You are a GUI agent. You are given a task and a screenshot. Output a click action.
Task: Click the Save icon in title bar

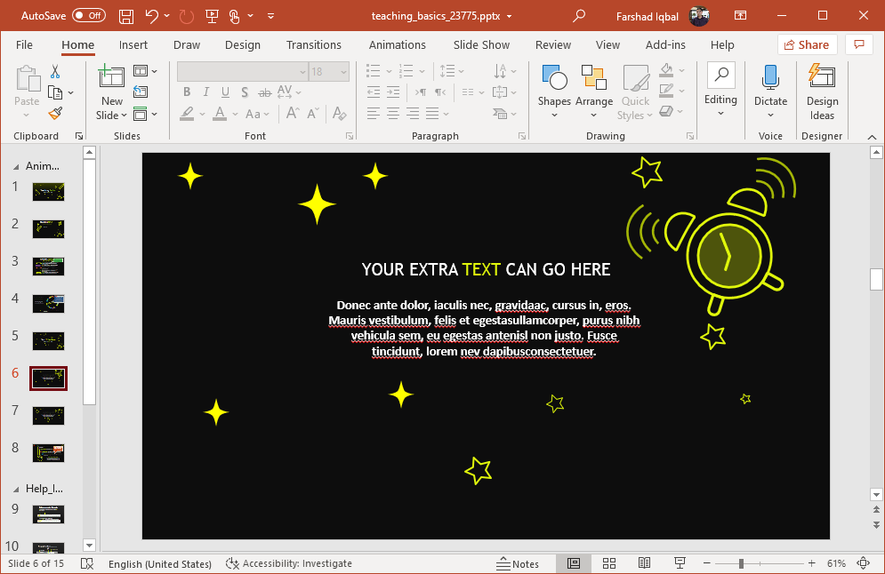point(126,16)
